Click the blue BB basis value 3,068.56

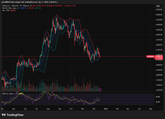23,8
